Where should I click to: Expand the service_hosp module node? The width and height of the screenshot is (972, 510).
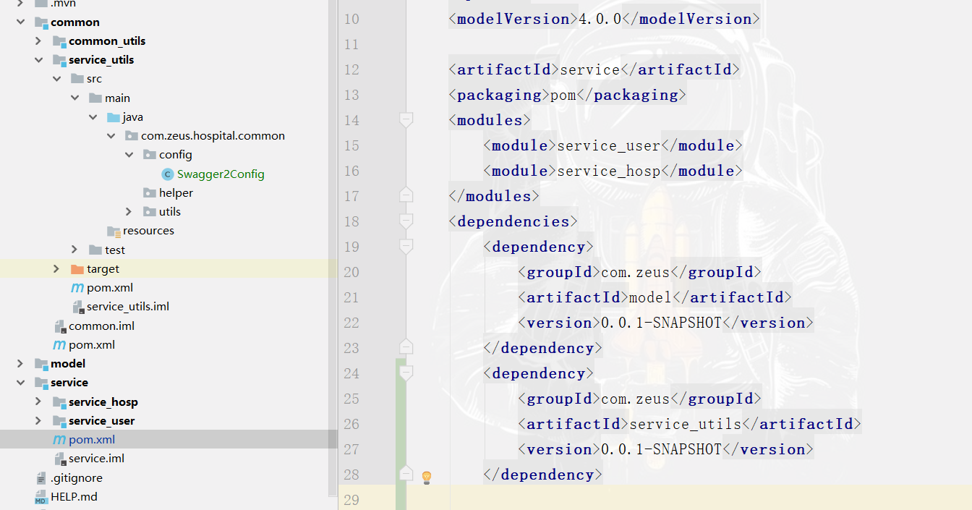point(38,401)
